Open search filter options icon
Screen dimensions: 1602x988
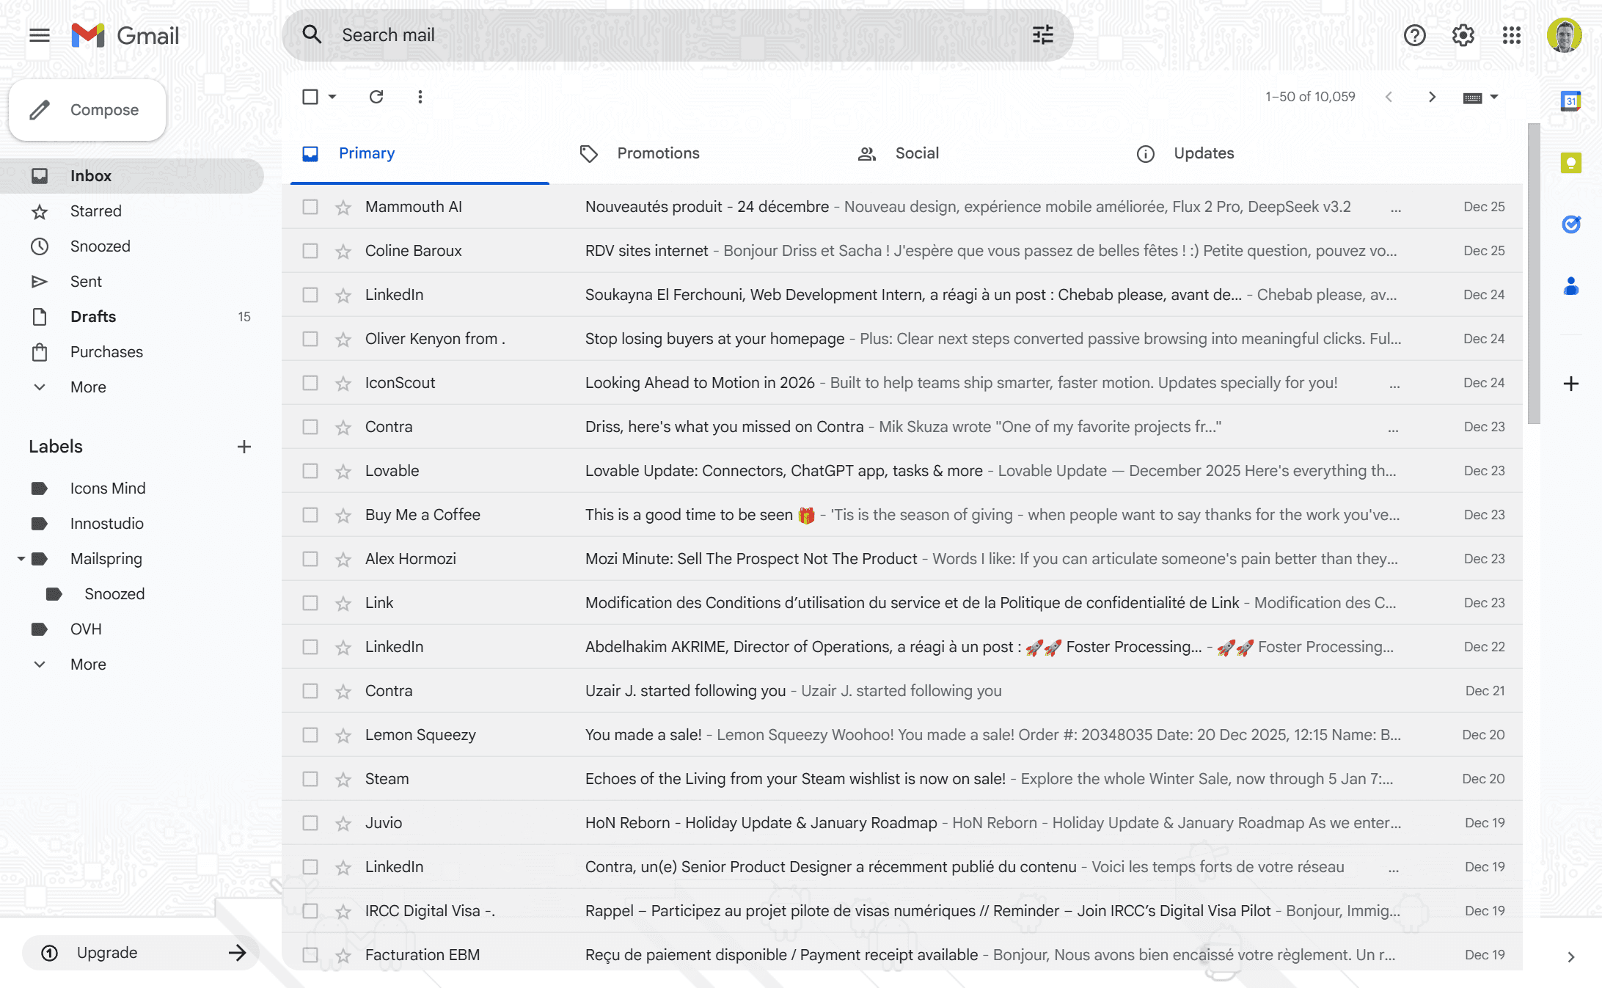point(1042,34)
